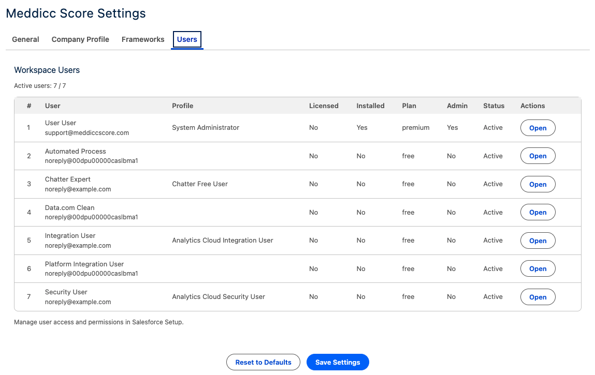Click the Workspace Users heading
595x375 pixels.
(47, 70)
